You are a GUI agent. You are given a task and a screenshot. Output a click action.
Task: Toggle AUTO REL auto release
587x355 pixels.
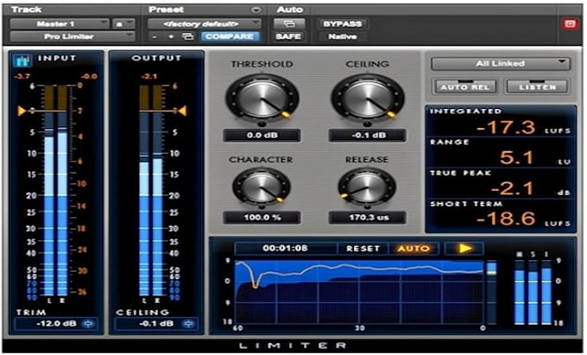[x=465, y=87]
